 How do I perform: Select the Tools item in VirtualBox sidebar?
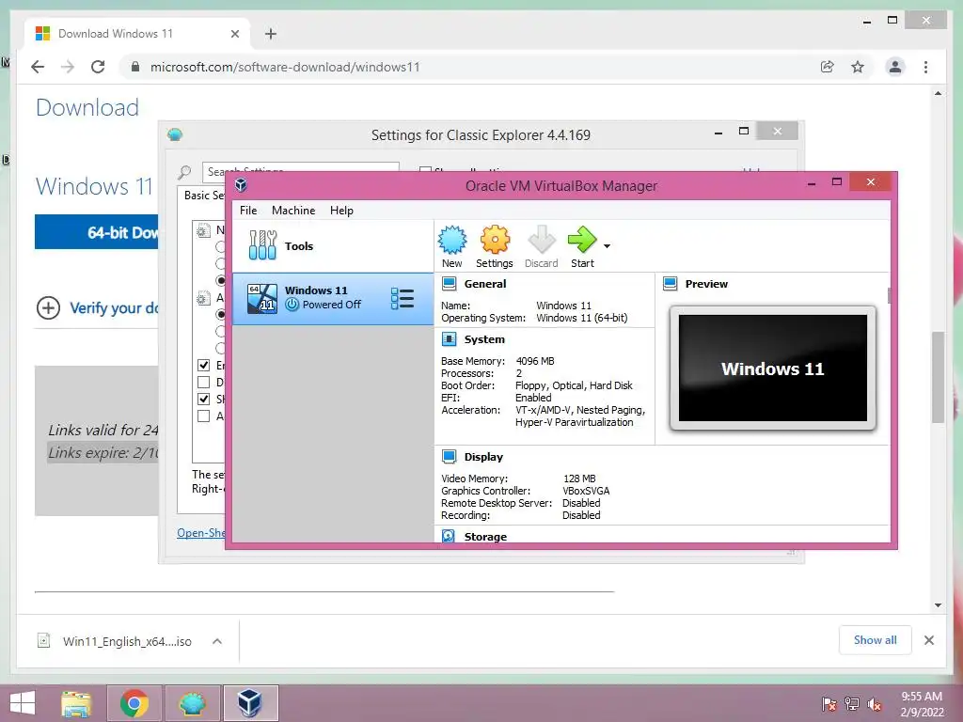tap(333, 246)
